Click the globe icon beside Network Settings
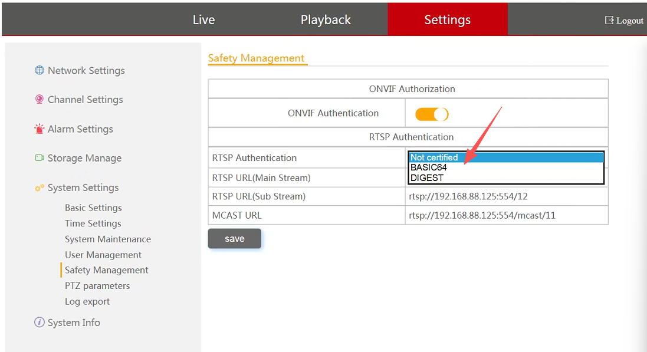Screen dimensions: 647x352 click(40, 70)
